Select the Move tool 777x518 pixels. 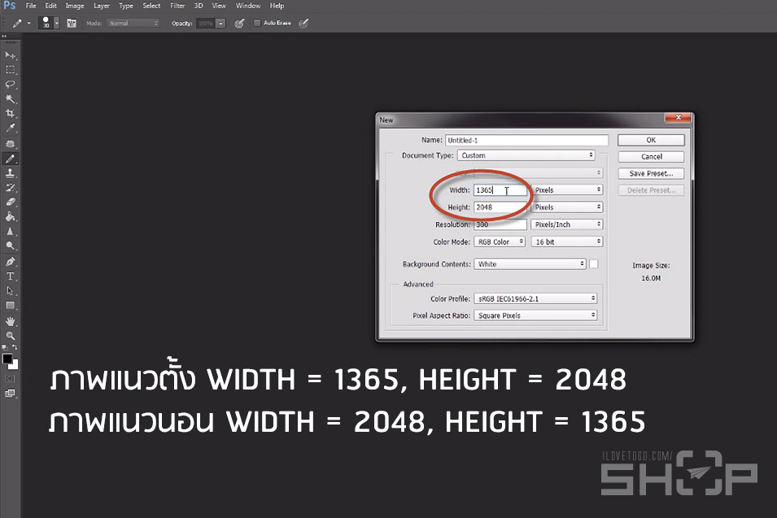click(10, 55)
